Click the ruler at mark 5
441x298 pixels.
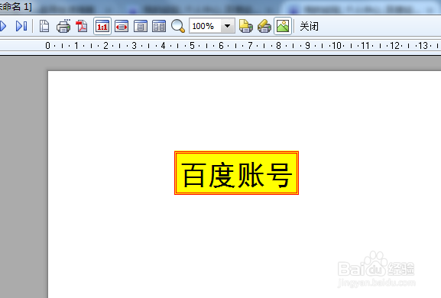[x=192, y=46]
